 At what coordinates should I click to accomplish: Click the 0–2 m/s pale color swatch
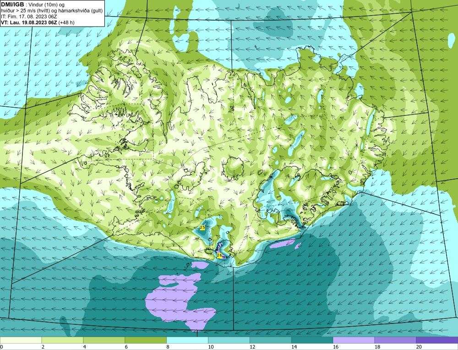21,340
